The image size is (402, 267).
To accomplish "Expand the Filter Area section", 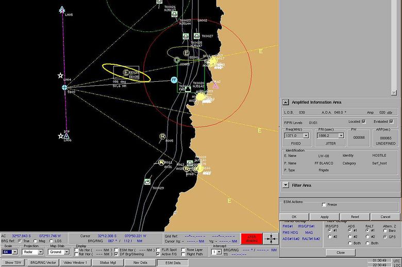I will coord(286,185).
